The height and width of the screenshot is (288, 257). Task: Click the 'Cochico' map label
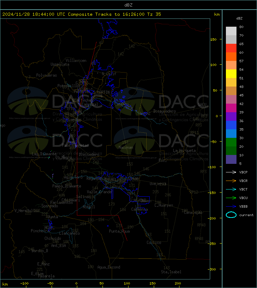pyautogui.click(x=154, y=243)
